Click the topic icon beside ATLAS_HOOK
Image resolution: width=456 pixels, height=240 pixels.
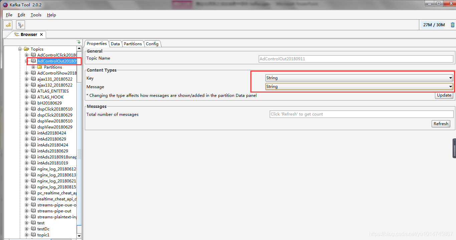pyautogui.click(x=33, y=97)
